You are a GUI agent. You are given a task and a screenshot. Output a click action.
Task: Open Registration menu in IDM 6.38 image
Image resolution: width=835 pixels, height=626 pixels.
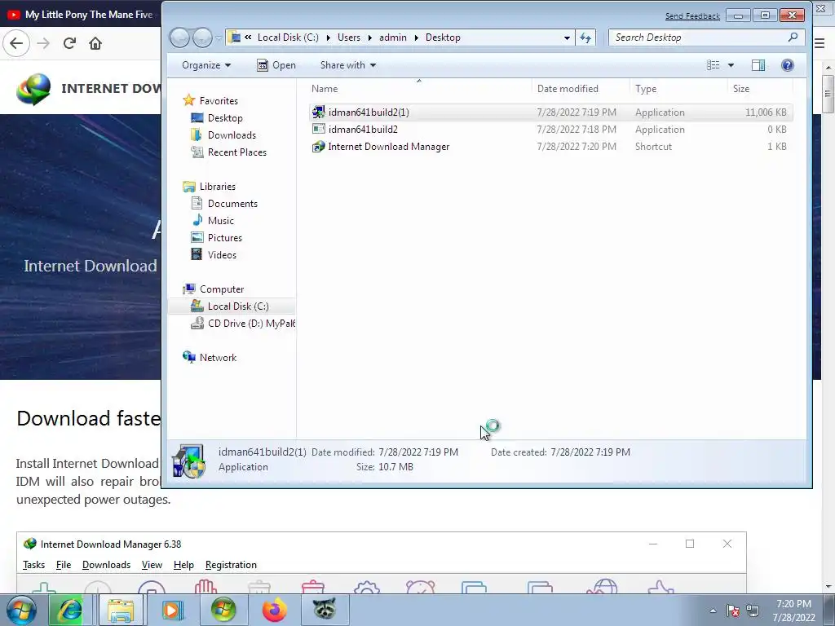tap(231, 565)
